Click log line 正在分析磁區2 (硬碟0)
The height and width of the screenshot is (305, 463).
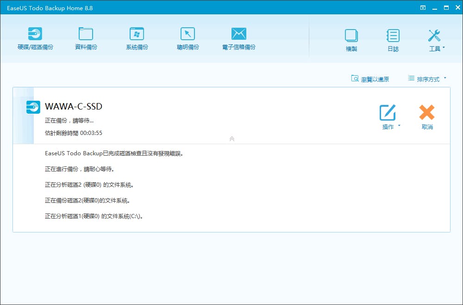pyautogui.click(x=89, y=185)
